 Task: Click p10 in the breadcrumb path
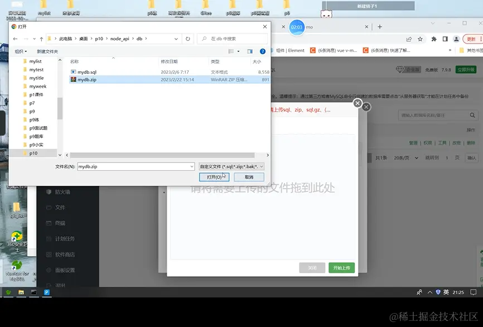pos(99,39)
